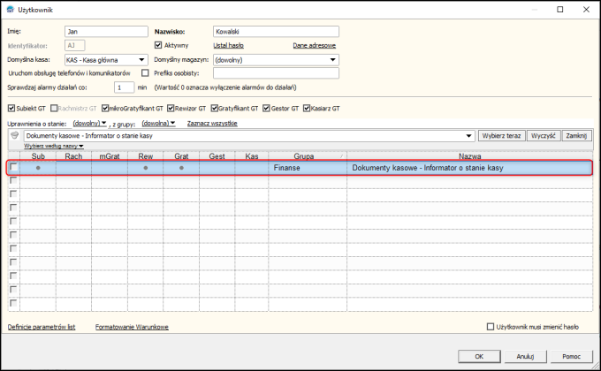
Task: Sort by the Rew column header
Action: pyautogui.click(x=146, y=156)
